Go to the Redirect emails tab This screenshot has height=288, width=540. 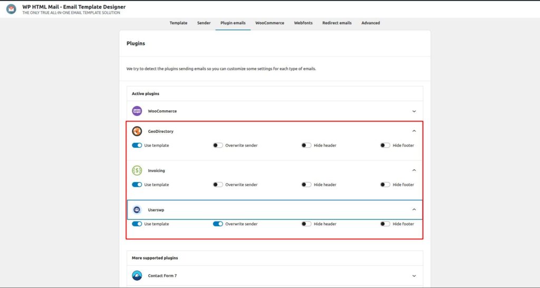point(337,23)
